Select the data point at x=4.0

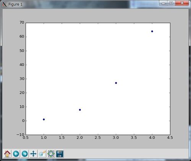[x=152, y=31]
